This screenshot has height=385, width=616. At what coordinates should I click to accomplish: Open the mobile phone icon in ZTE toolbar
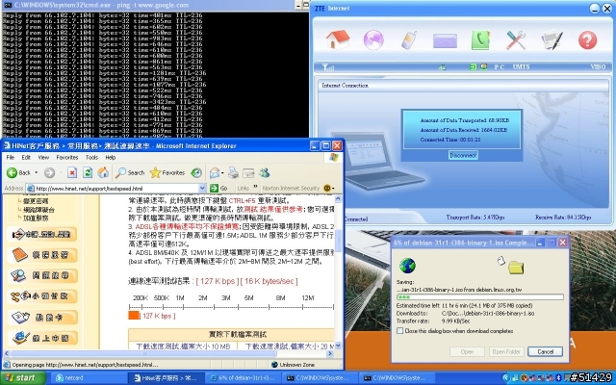pos(409,39)
